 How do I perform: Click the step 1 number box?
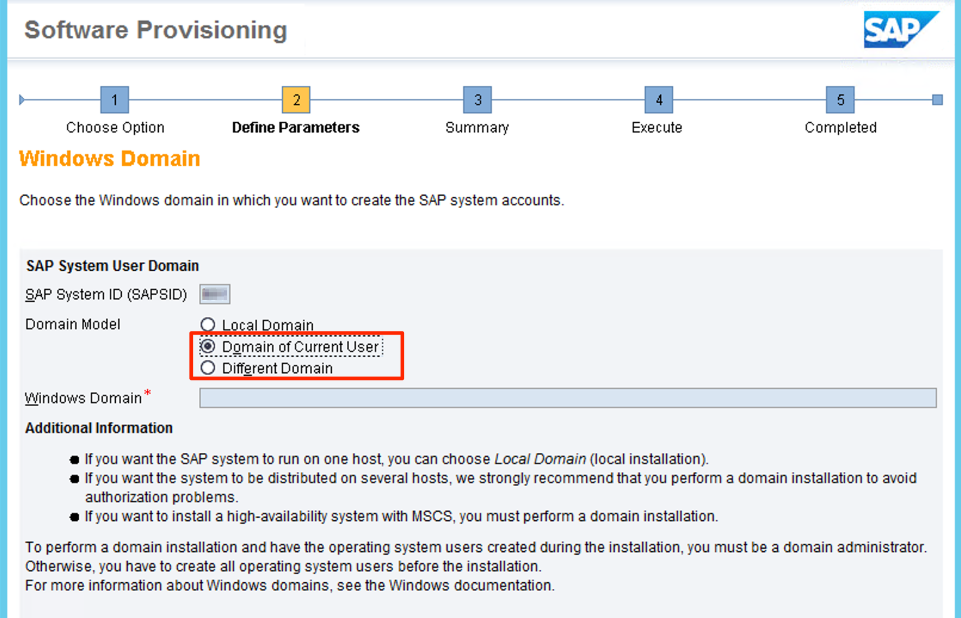pos(115,100)
